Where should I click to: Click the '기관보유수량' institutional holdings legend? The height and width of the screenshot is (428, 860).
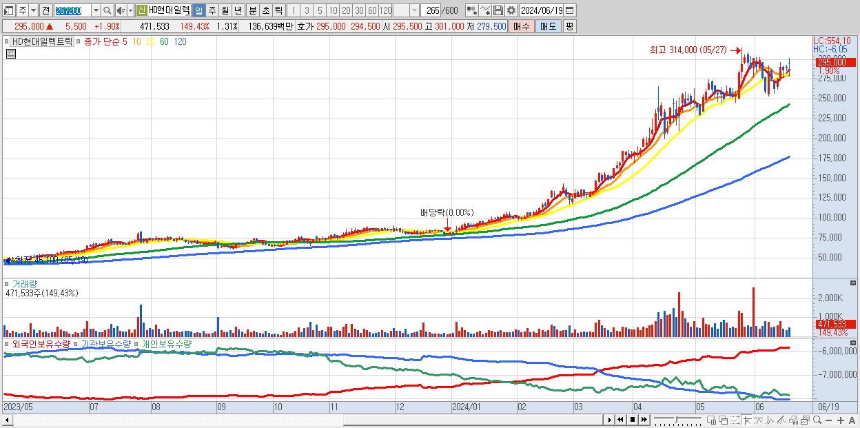[x=105, y=343]
